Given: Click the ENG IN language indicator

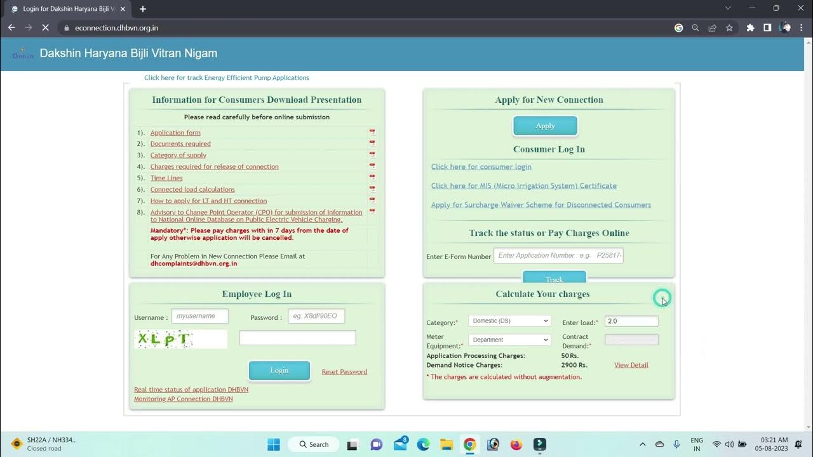Looking at the screenshot, I should (697, 444).
